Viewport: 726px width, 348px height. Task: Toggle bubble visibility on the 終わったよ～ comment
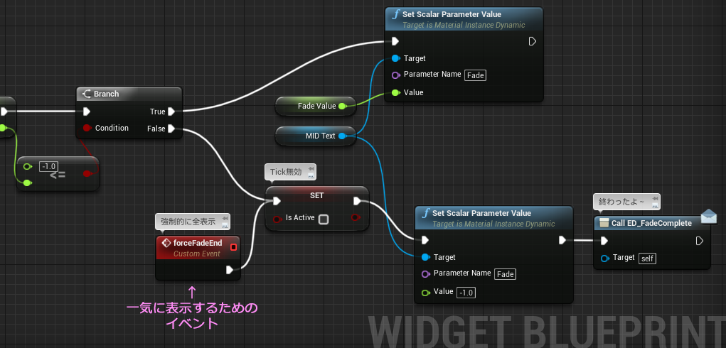[655, 205]
